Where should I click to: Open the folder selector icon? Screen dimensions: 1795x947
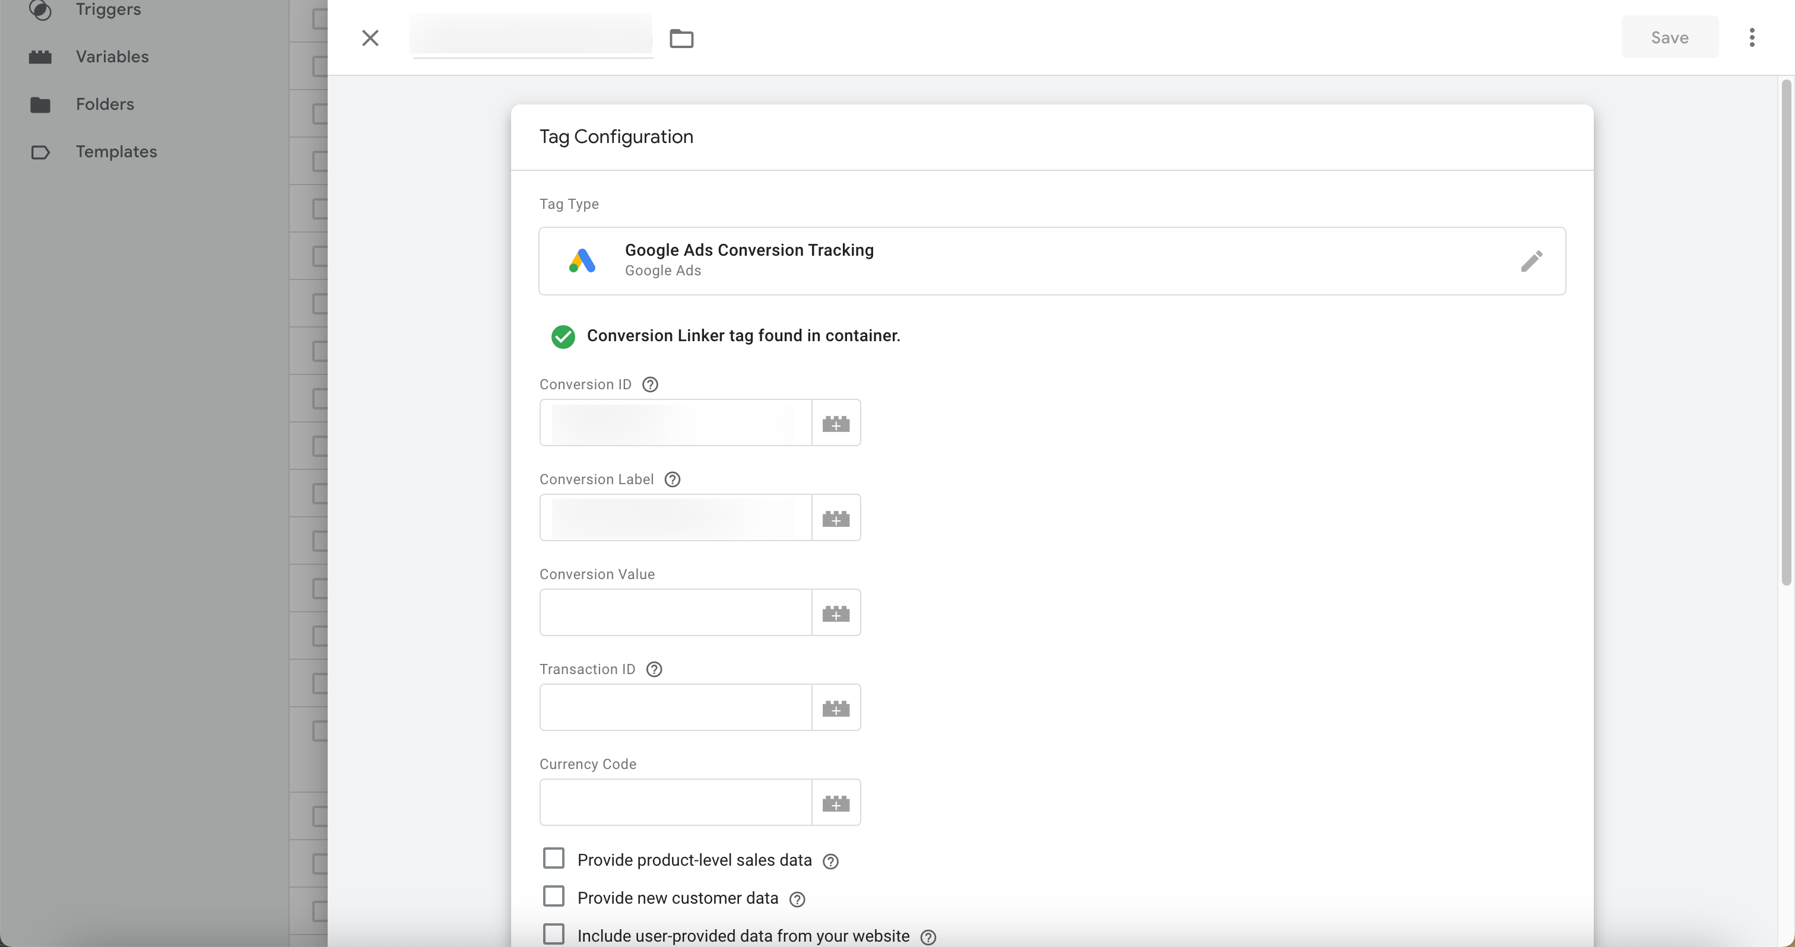(681, 37)
